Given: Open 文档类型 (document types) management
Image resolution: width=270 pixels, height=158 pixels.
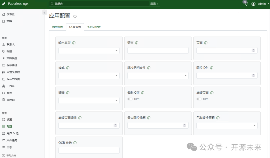Looking at the screenshot, I should coord(12,58).
